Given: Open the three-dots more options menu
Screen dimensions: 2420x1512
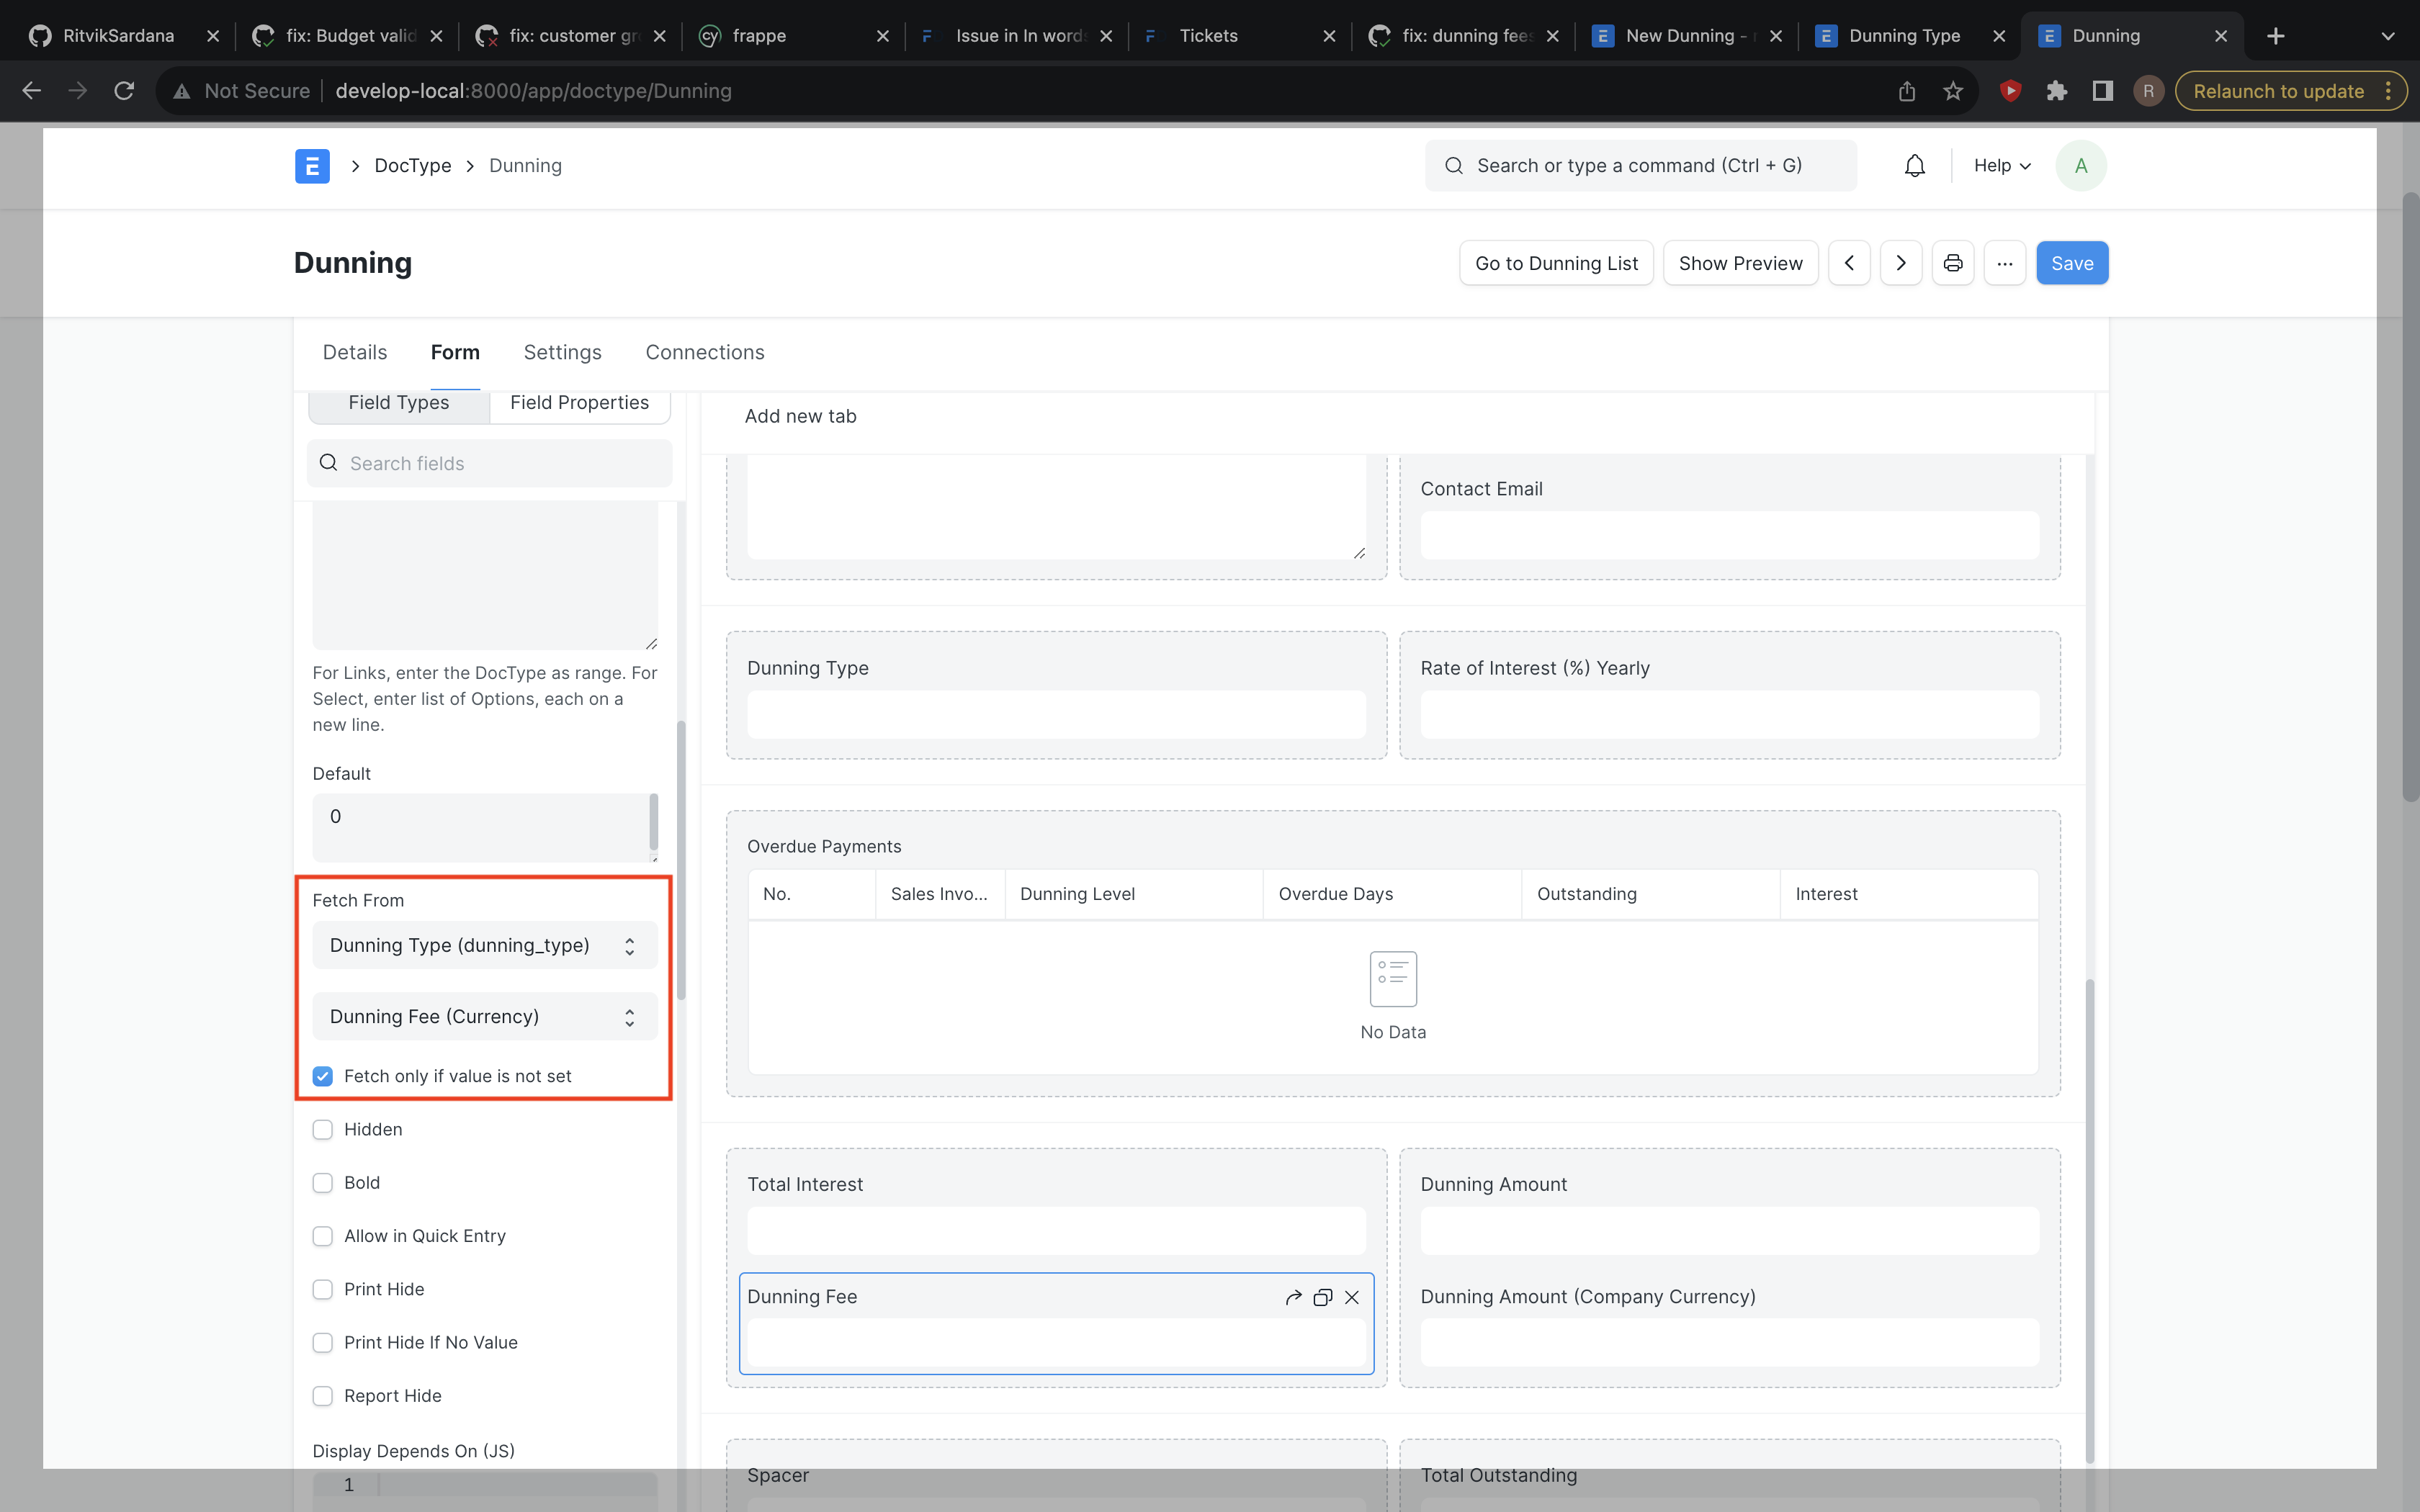Looking at the screenshot, I should 2004,263.
